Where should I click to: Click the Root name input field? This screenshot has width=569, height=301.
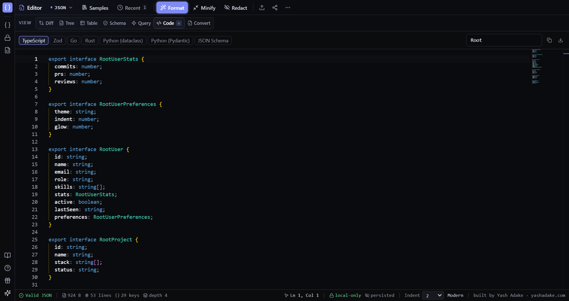pyautogui.click(x=504, y=40)
